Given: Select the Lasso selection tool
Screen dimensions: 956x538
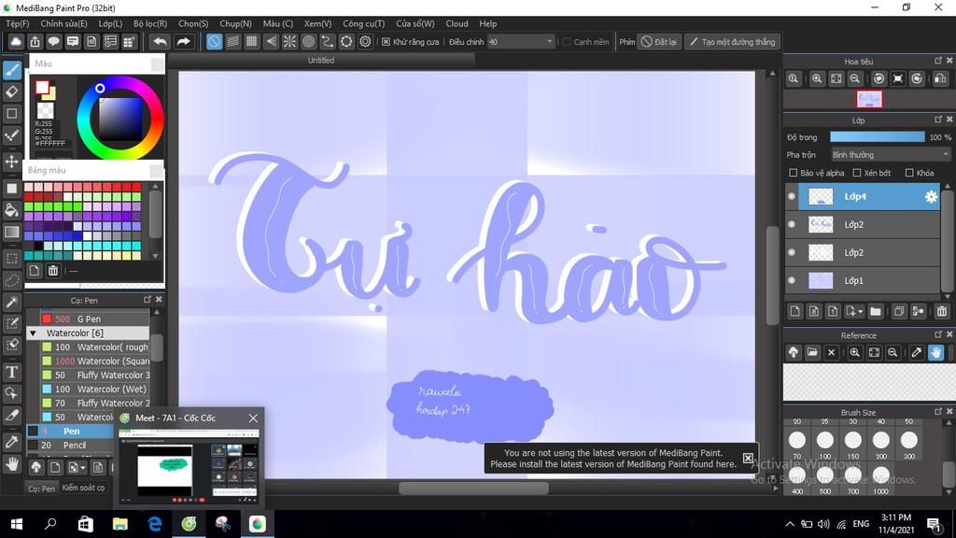Looking at the screenshot, I should (12, 280).
